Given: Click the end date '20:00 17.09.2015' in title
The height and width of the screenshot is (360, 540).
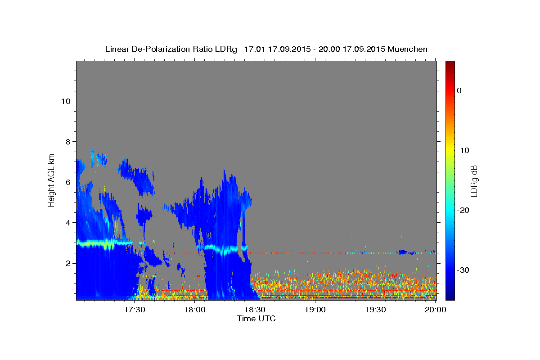Looking at the screenshot, I should click(352, 49).
